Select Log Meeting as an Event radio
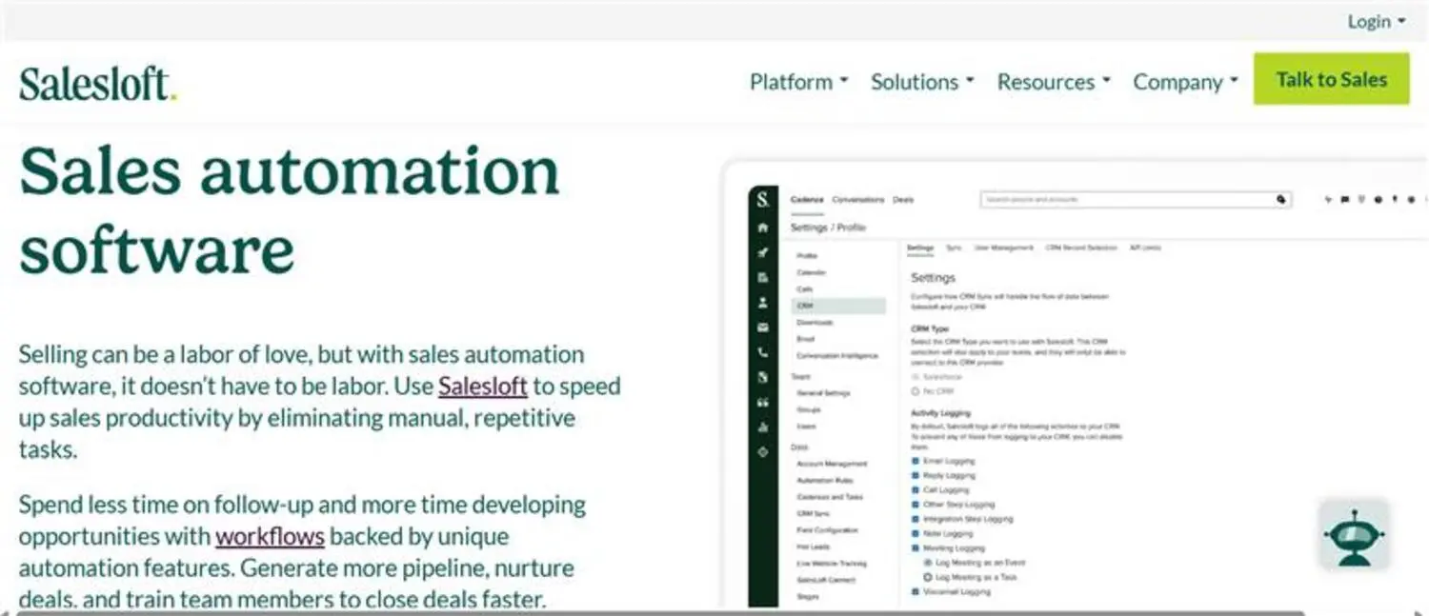This screenshot has width=1429, height=616. (x=928, y=563)
